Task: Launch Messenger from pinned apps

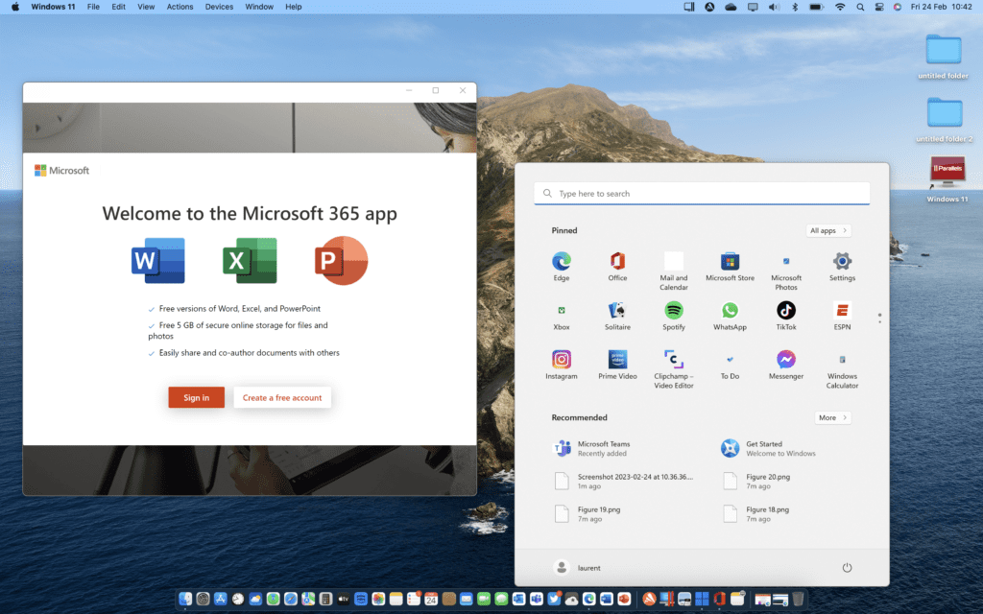Action: 786,365
